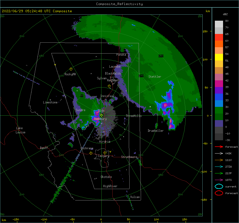The width and height of the screenshot is (239, 223).
Task: Click the Lake Louise label
Action: pyautogui.click(x=20, y=130)
